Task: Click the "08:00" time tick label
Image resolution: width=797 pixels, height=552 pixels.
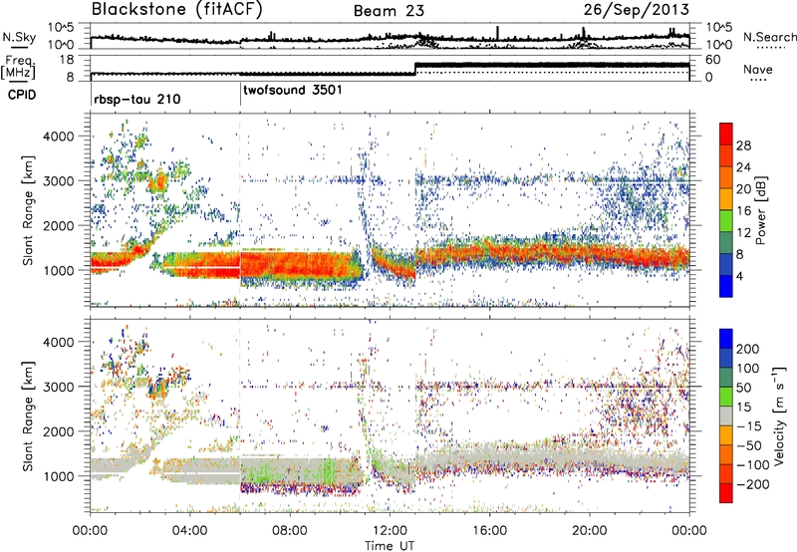Action: point(290,531)
